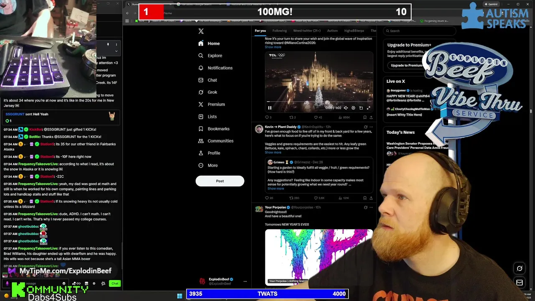The image size is (535, 301).
Task: Open Kevin Plant Daddy's profile avatar
Action: (x=259, y=130)
